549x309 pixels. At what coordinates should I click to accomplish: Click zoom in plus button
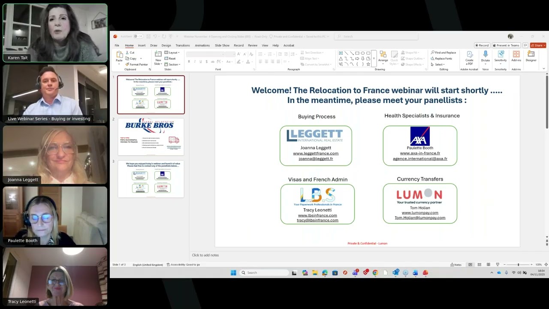(531, 265)
